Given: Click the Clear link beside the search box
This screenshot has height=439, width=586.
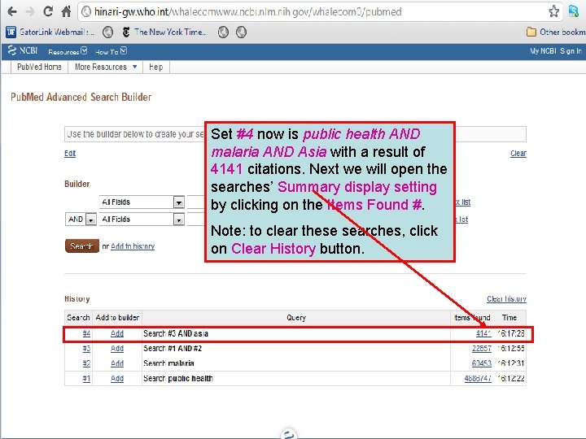Looking at the screenshot, I should point(518,154).
